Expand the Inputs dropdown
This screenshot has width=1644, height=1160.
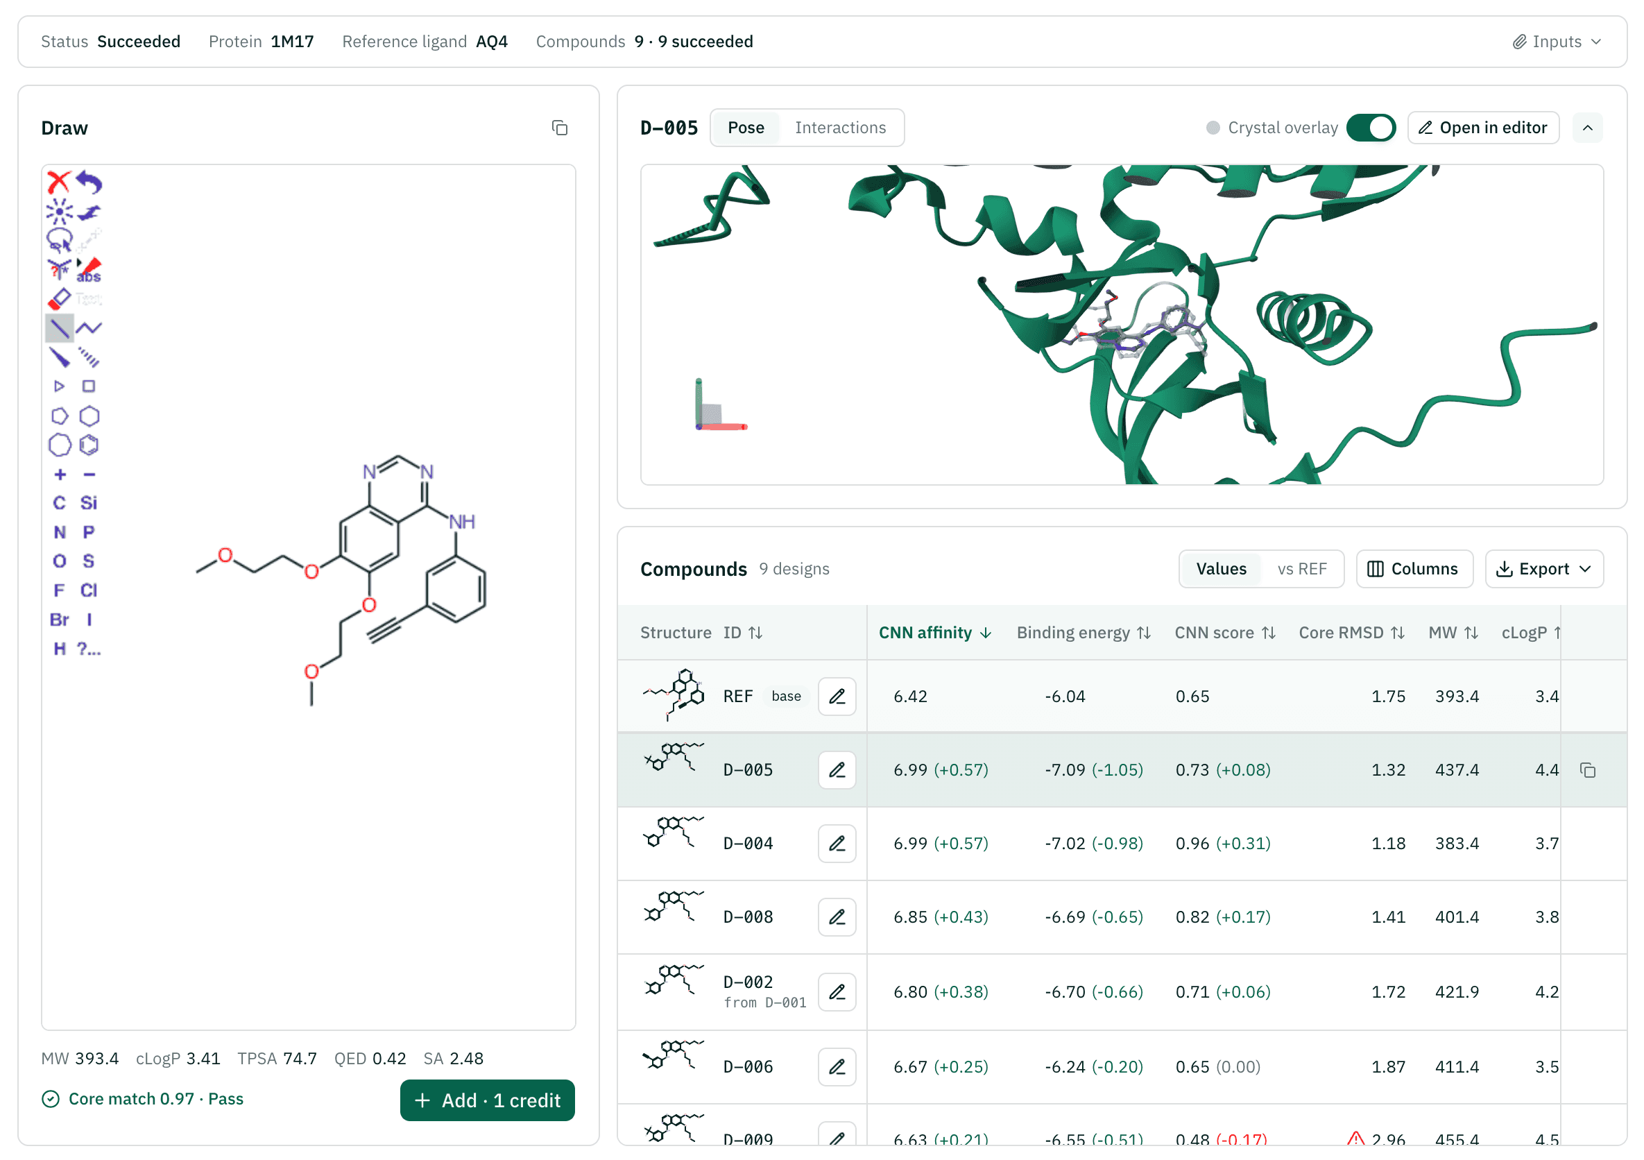(x=1557, y=42)
